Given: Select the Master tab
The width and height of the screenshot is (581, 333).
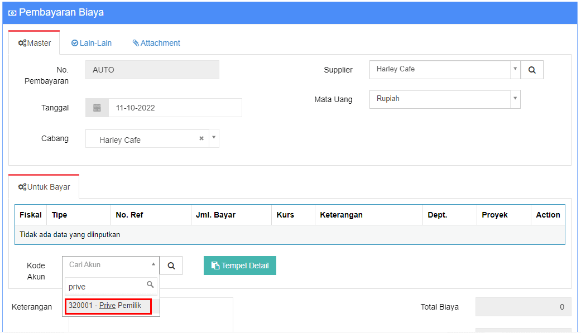Looking at the screenshot, I should [x=35, y=43].
